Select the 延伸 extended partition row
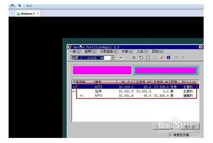The image size is (213, 143). point(135,91)
